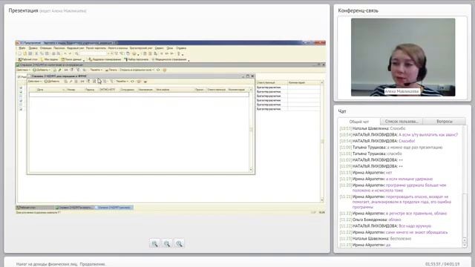This screenshot has width=475, height=267.
Task: Click the Copy icon in the 1C toolbar
Action: 42,53
